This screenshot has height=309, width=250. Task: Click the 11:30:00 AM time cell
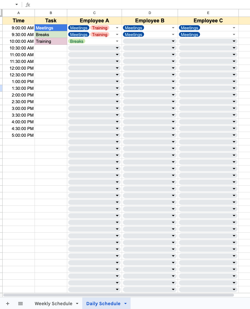click(x=19, y=61)
